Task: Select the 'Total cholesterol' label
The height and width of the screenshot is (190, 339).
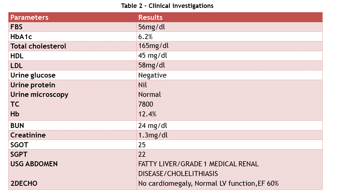Action: [x=38, y=46]
